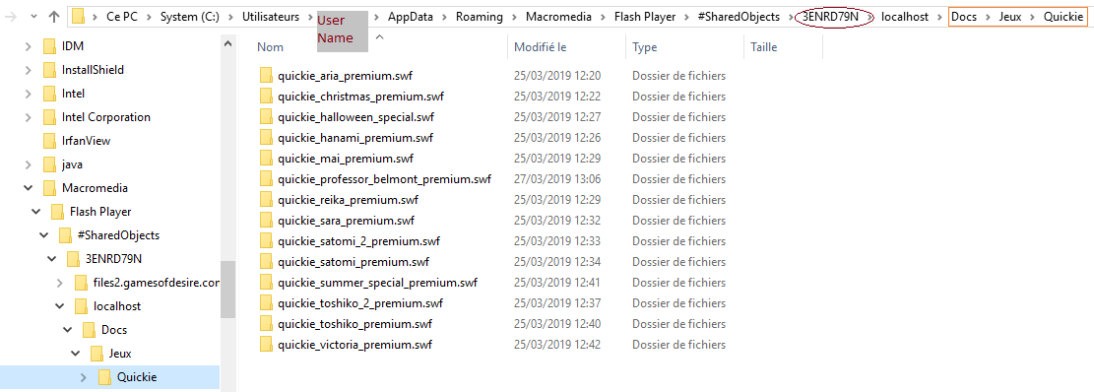Click AppData in the address breadcrumb
The width and height of the screenshot is (1094, 392).
coord(411,17)
